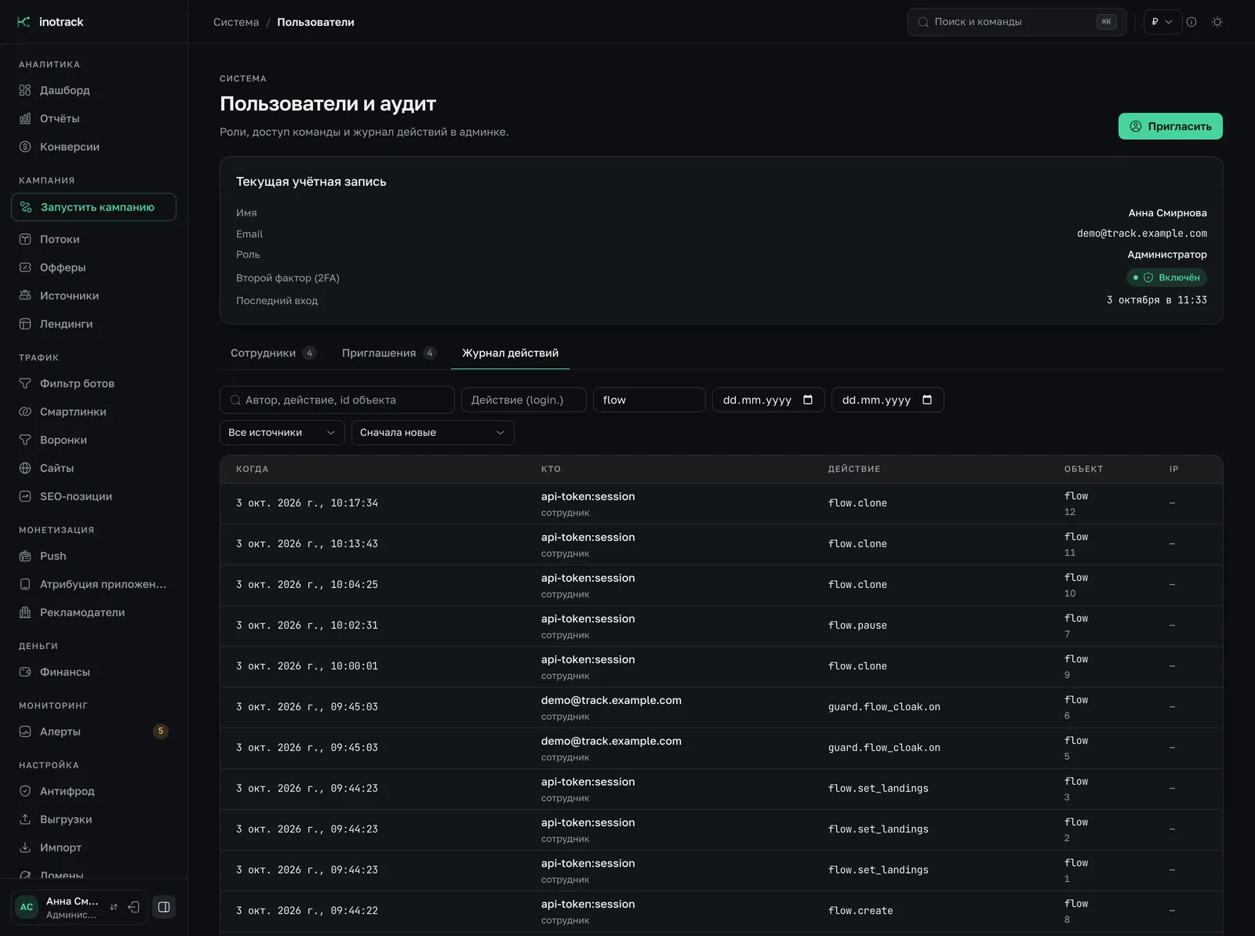The width and height of the screenshot is (1255, 936).
Task: Click the Отчёты bar chart icon
Action: tap(25, 118)
